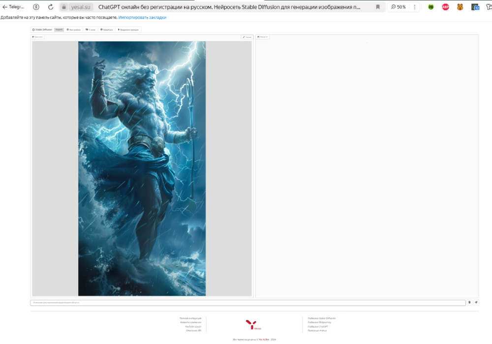Reload the page with the refresh icon
Screen dimensions: 492x344
click(x=50, y=7)
